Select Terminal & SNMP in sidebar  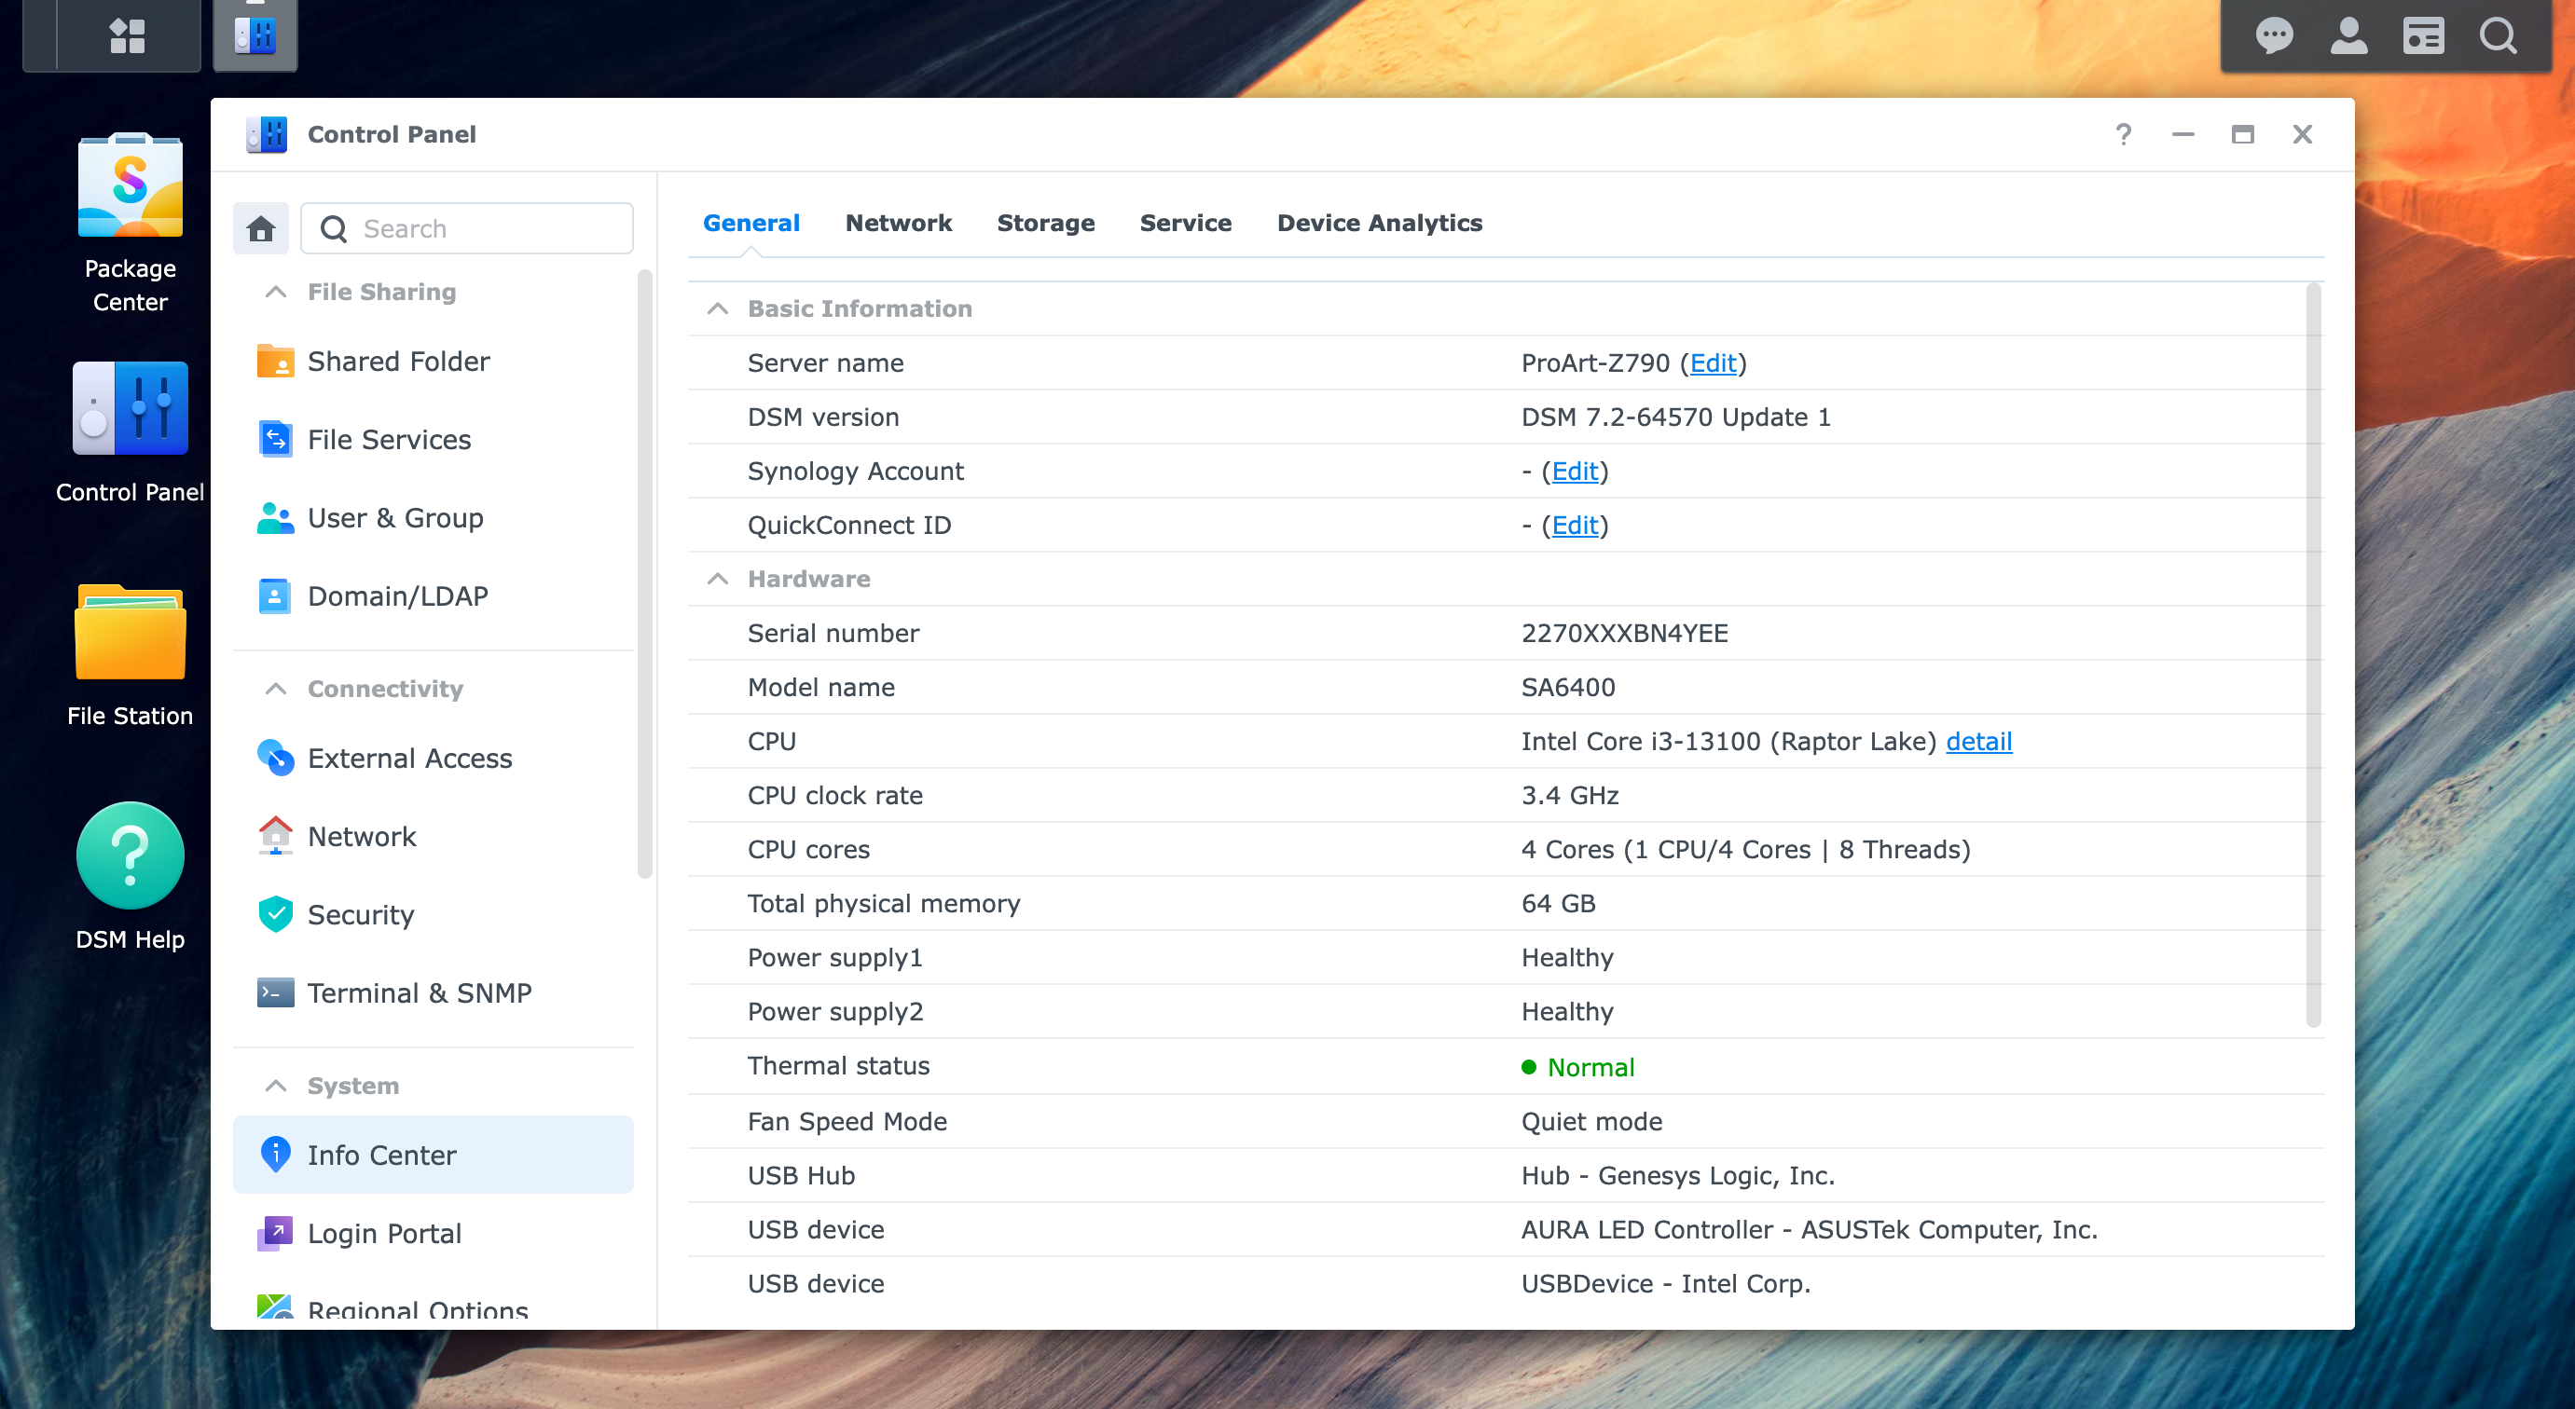[418, 993]
